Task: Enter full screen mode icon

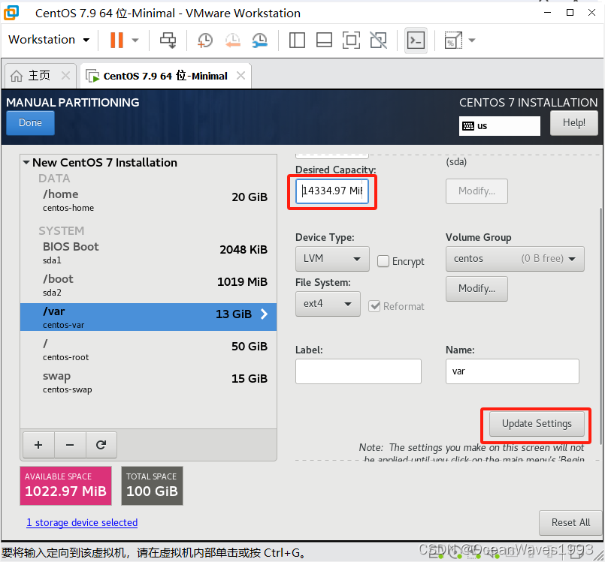Action: click(351, 40)
